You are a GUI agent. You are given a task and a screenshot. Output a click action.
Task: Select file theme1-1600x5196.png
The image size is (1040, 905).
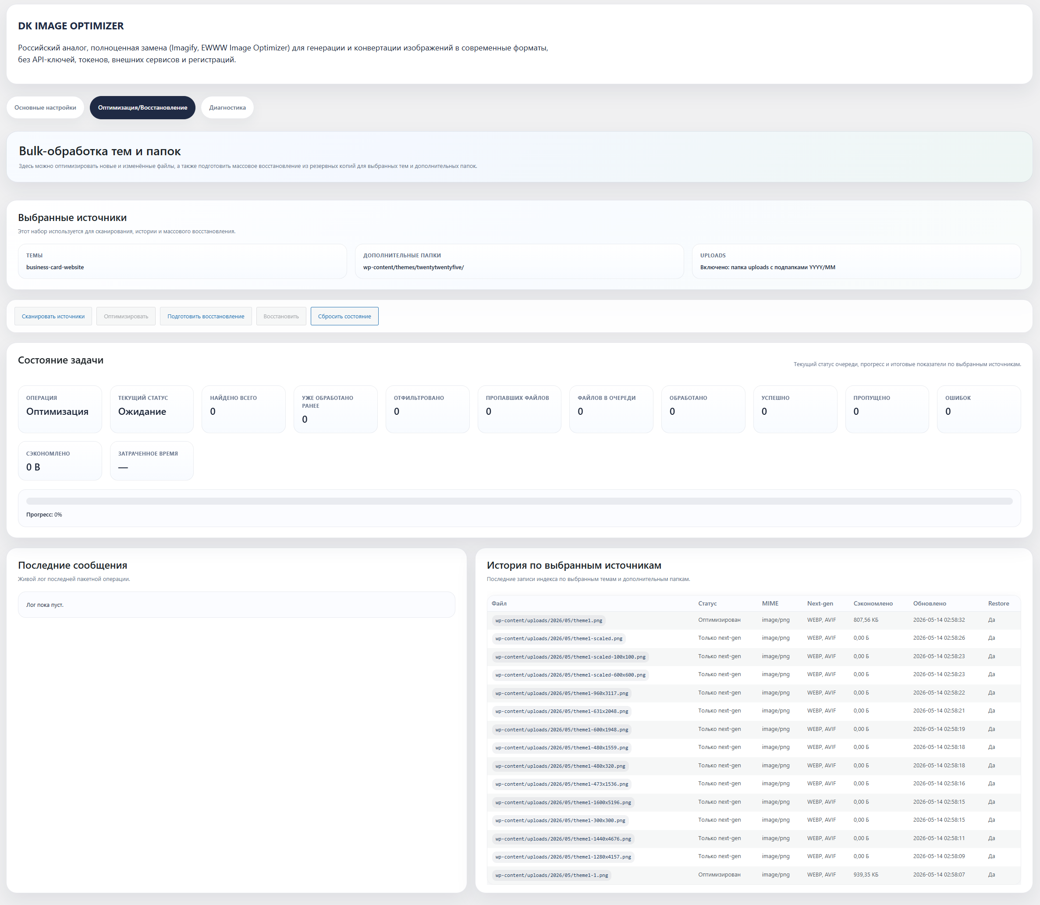click(x=564, y=802)
